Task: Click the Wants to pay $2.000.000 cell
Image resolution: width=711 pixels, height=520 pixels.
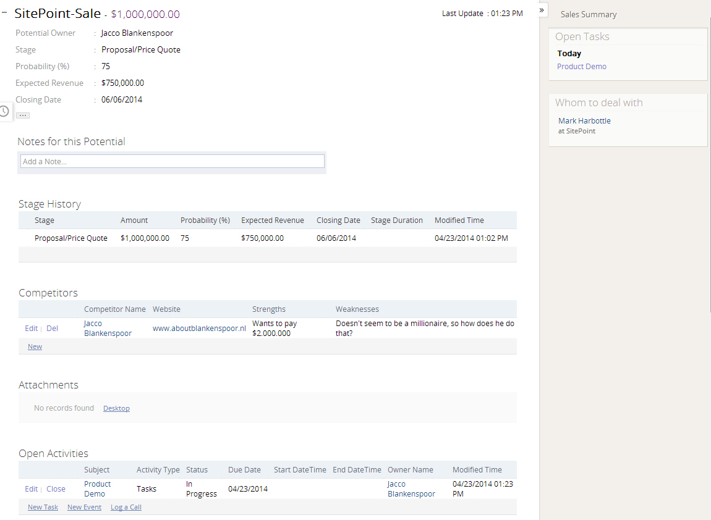Action: click(275, 329)
